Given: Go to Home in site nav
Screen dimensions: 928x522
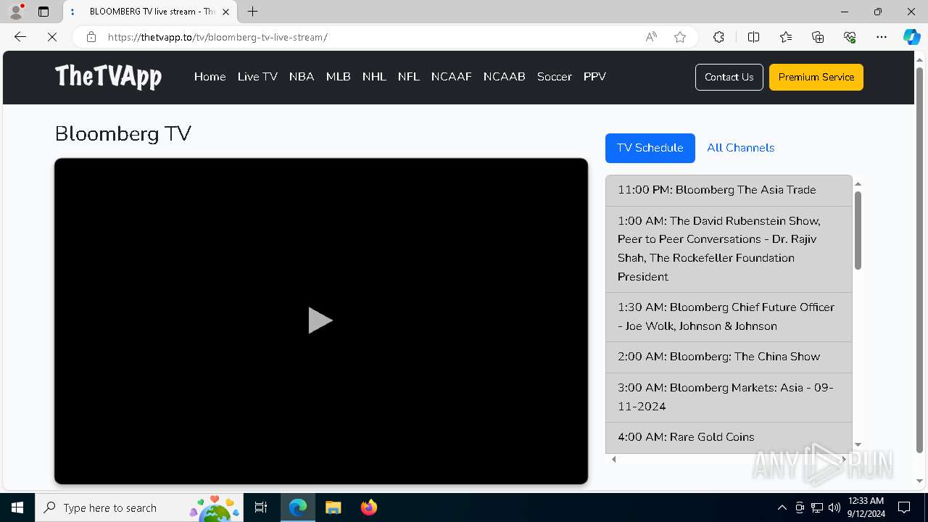Looking at the screenshot, I should pos(210,77).
